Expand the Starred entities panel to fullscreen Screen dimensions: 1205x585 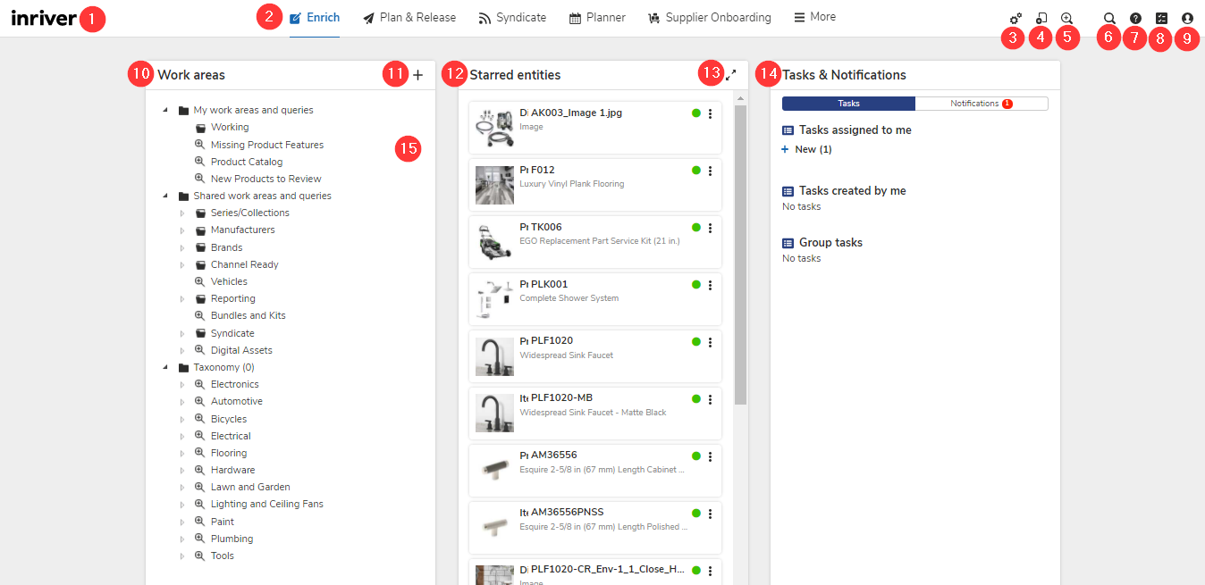[731, 75]
